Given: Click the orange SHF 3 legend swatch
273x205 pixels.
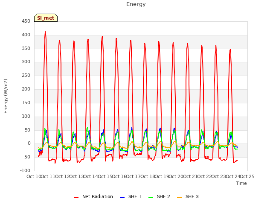Looking at the screenshot, I should click(179, 197).
